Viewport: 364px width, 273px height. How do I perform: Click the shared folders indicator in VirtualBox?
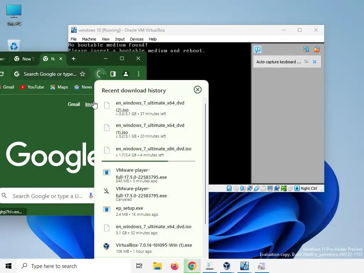point(263,188)
